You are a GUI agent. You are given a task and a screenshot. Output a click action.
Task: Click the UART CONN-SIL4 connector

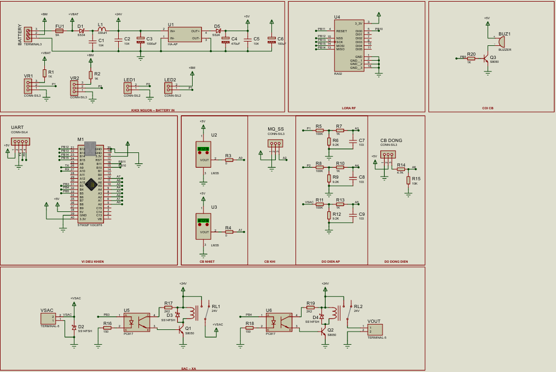20,142
